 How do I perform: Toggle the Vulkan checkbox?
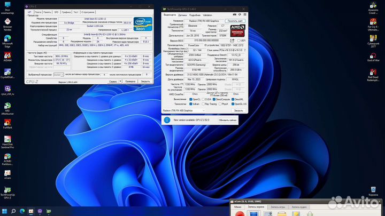pos(190,104)
